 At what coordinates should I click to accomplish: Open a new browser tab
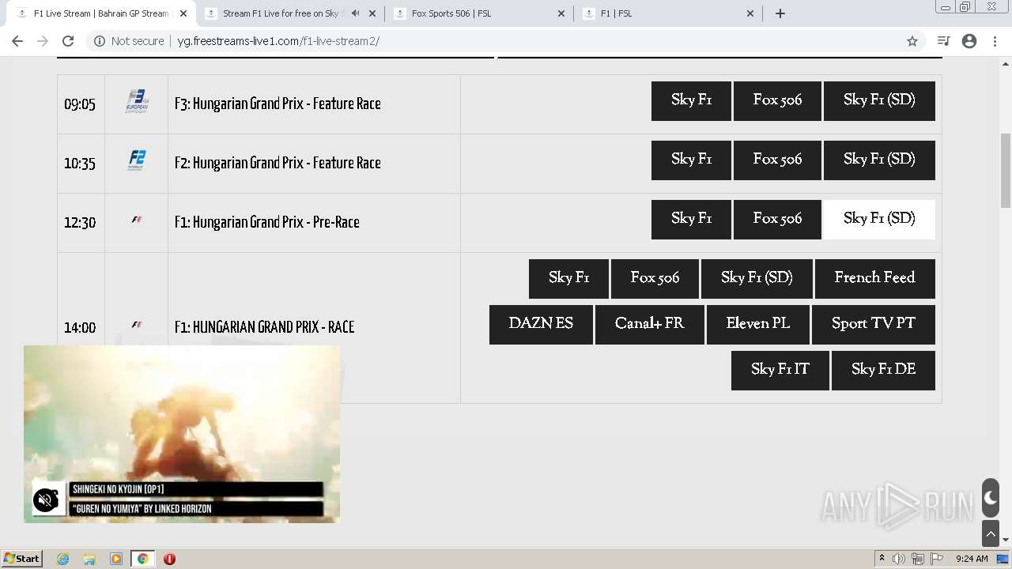coord(780,13)
